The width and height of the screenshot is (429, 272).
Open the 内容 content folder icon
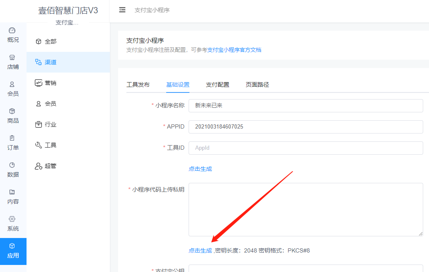point(12,192)
